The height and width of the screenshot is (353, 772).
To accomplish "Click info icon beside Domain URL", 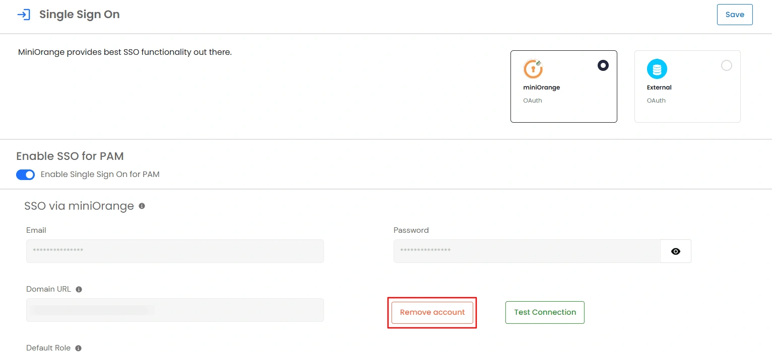I will click(x=79, y=290).
